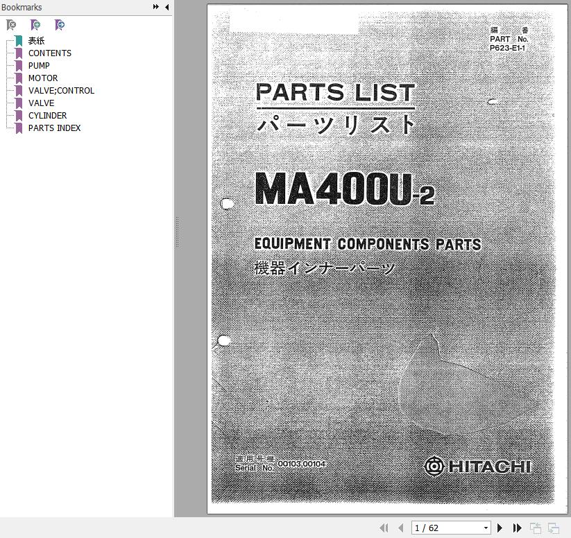Go to the first page button

click(384, 528)
